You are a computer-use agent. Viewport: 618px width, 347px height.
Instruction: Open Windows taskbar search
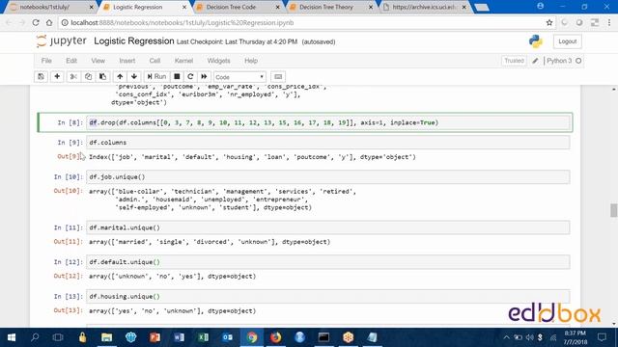pos(35,337)
